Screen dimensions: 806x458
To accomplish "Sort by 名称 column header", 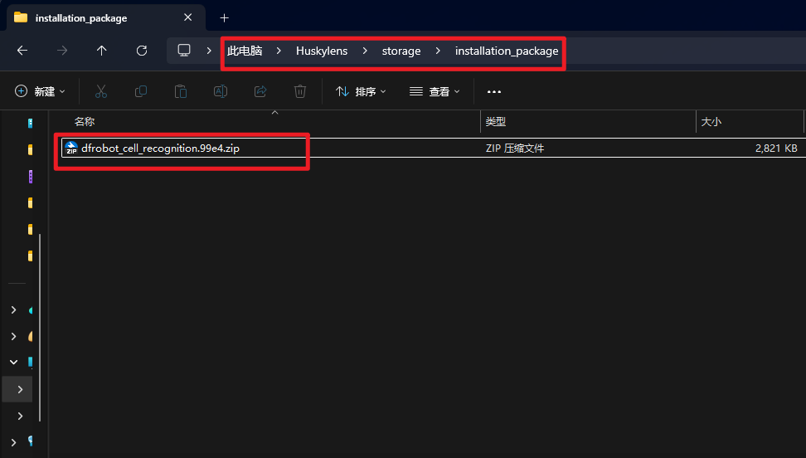I will click(x=85, y=122).
